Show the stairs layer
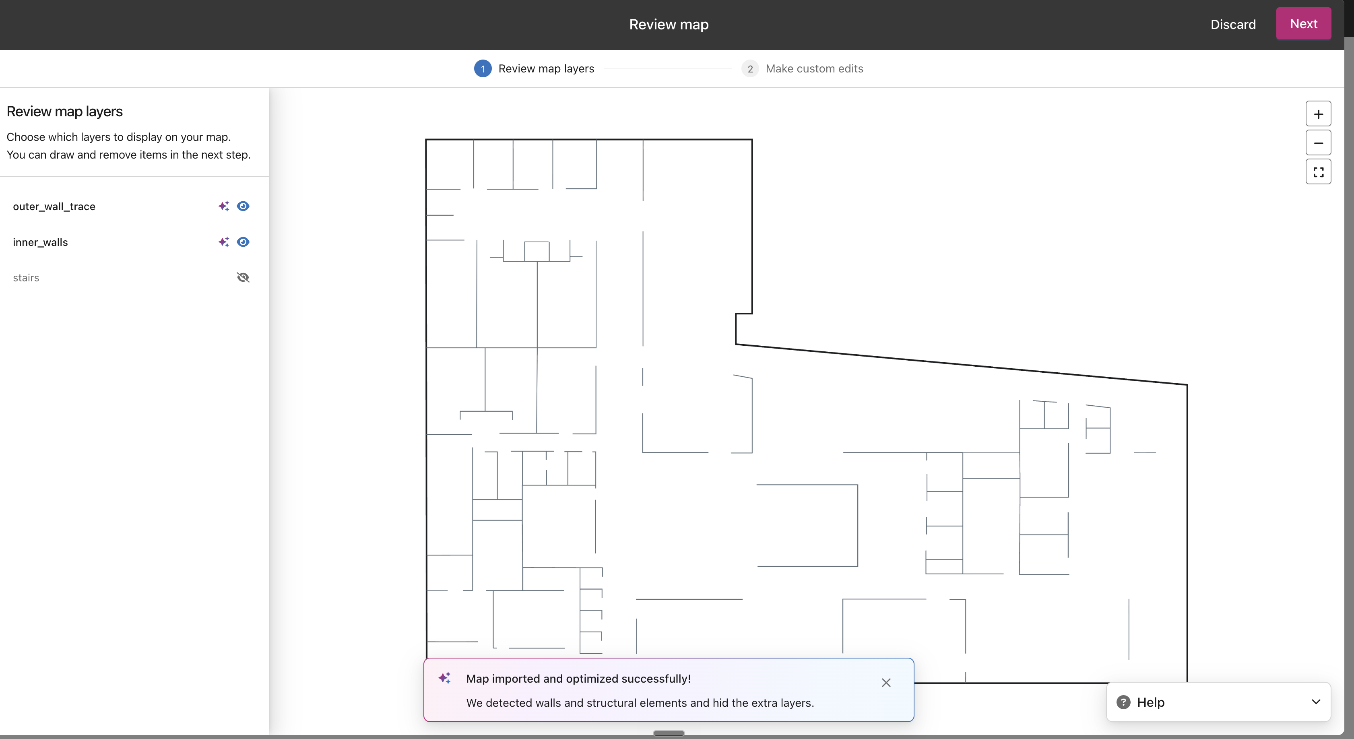Screen dimensions: 1354x739 click(x=243, y=277)
